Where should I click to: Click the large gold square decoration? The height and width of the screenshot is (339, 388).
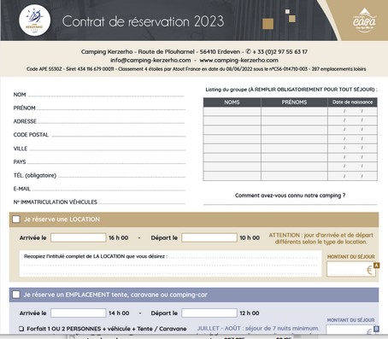point(267,24)
